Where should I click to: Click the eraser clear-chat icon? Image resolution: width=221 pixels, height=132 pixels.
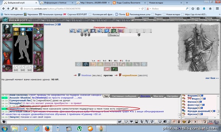(126, 122)
